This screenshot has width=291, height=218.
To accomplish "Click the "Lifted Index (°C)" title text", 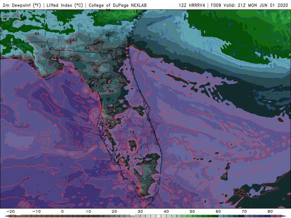I will coord(65,5).
